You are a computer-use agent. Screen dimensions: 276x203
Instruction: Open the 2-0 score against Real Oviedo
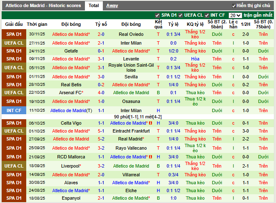coord(101,34)
